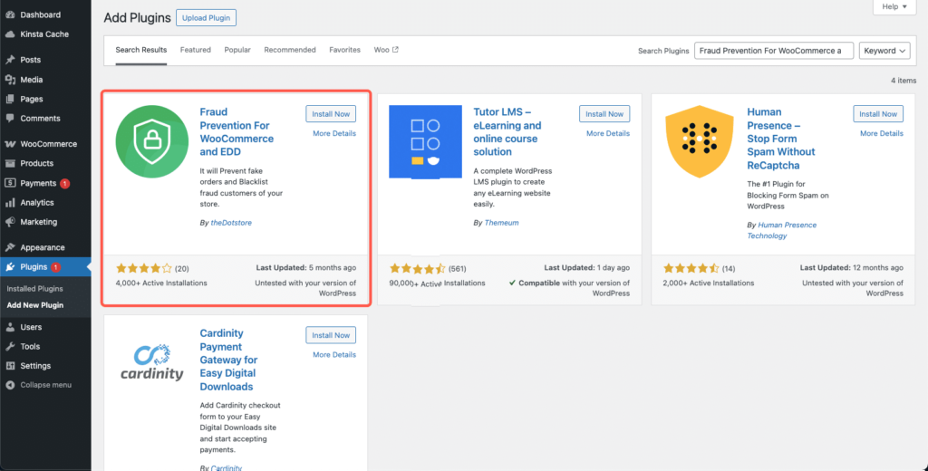Click the Dashboard icon in sidebar
The height and width of the screenshot is (471, 928).
coord(10,15)
